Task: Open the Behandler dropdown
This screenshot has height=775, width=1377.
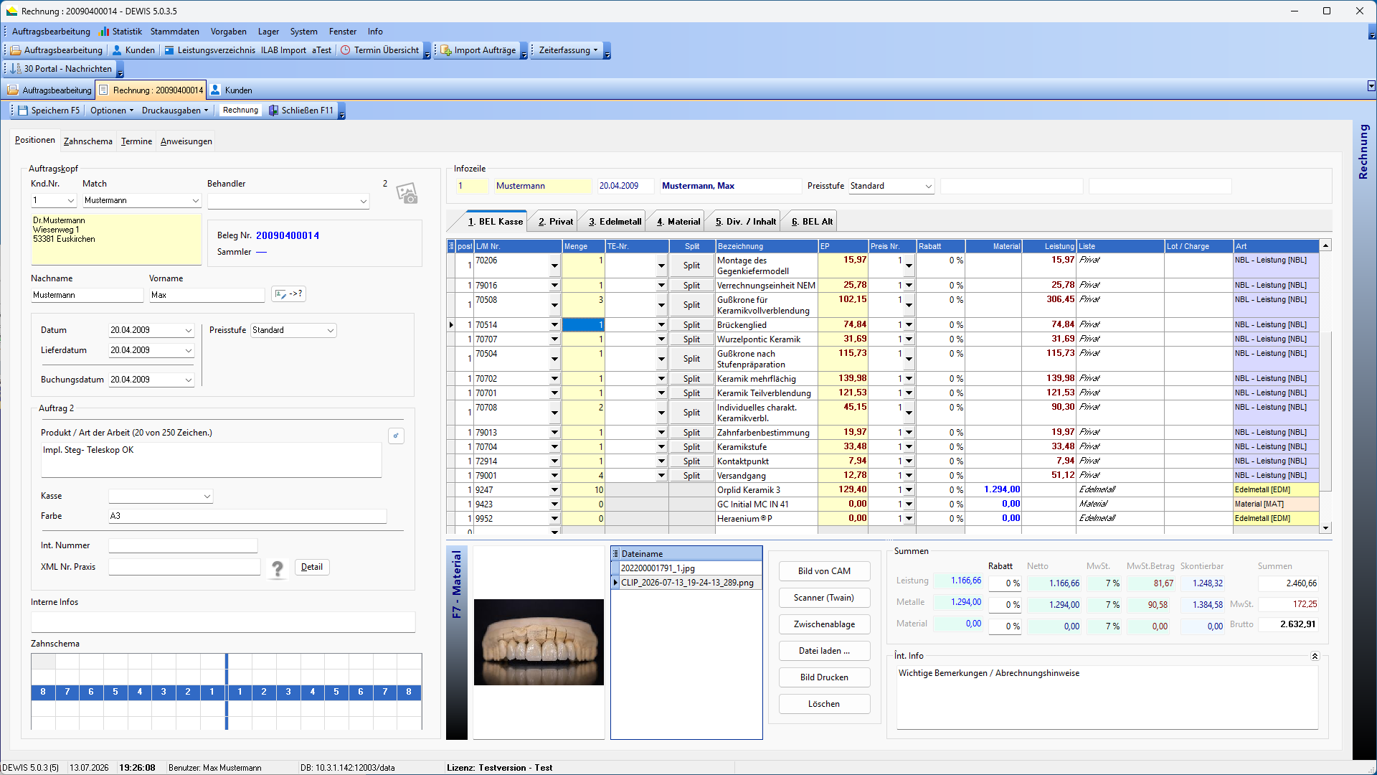Action: click(x=363, y=202)
